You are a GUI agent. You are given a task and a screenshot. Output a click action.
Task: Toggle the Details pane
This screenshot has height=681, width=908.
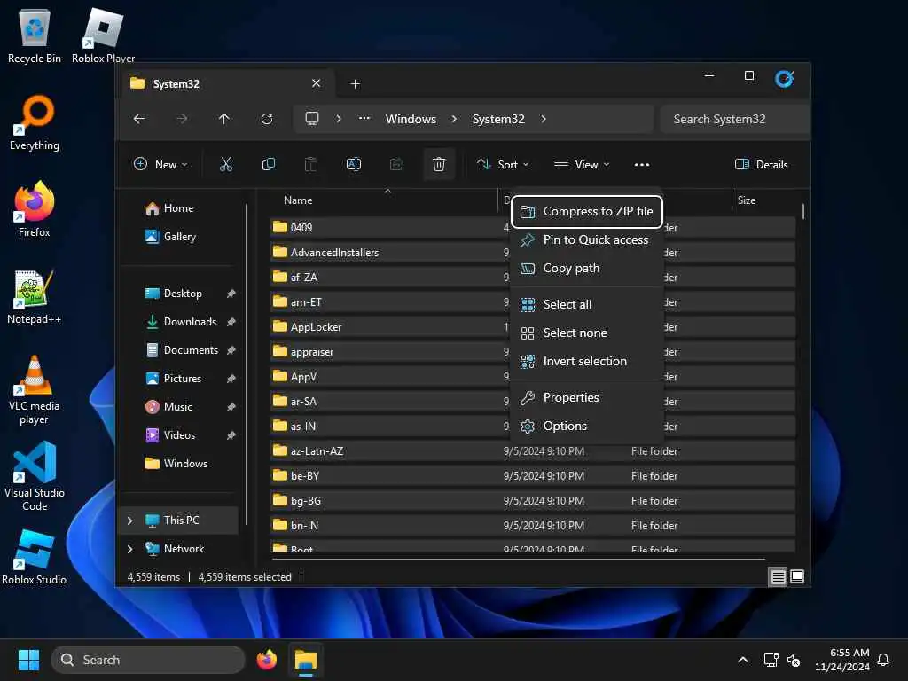(x=761, y=164)
